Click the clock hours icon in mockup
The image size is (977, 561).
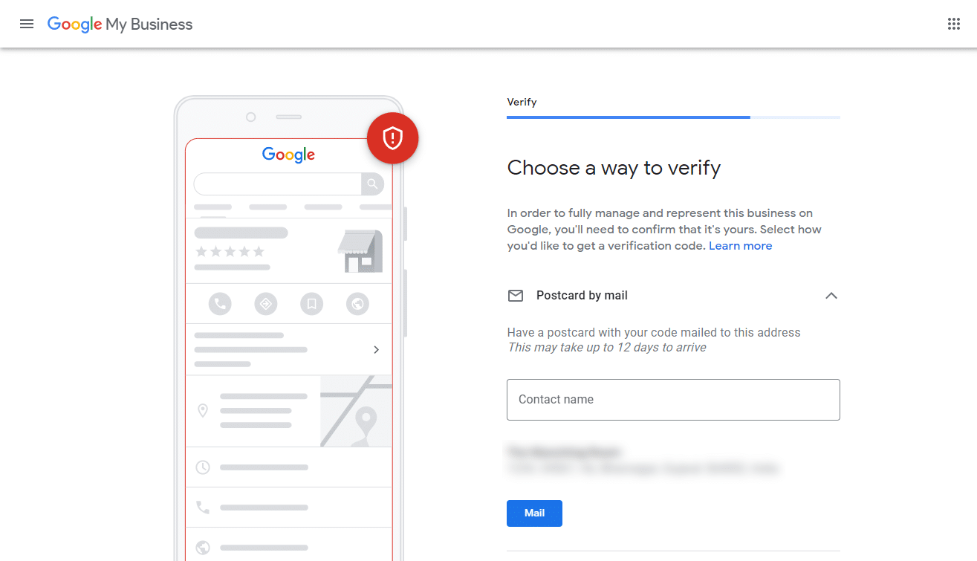[203, 467]
